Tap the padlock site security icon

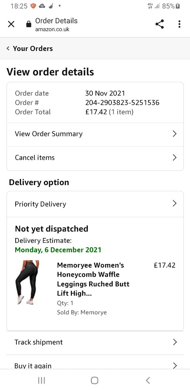[29, 24]
